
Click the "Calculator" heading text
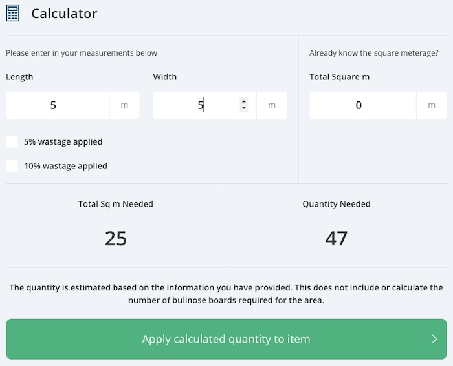[64, 14]
